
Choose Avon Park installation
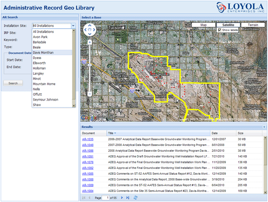point(52,37)
